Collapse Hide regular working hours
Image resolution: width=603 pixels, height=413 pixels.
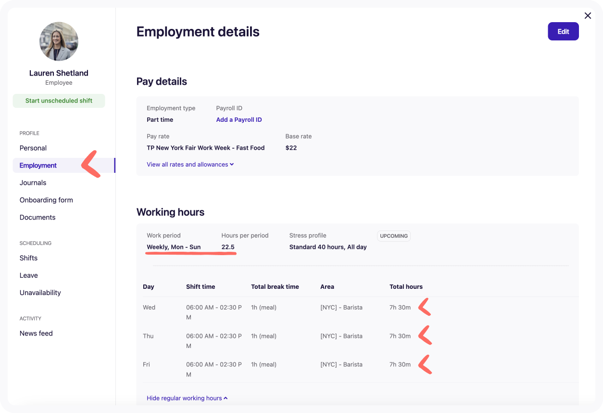(x=187, y=398)
